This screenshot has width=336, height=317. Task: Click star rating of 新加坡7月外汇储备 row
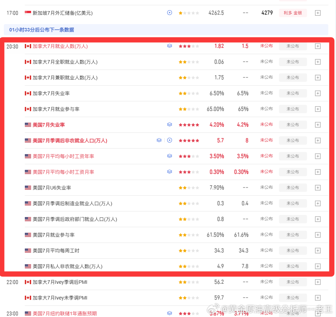tap(189, 13)
